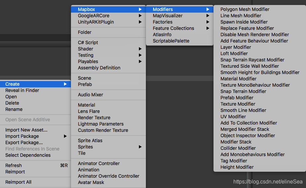This screenshot has height=188, width=306.
Task: Choose Export Package...
Action: [35, 142]
